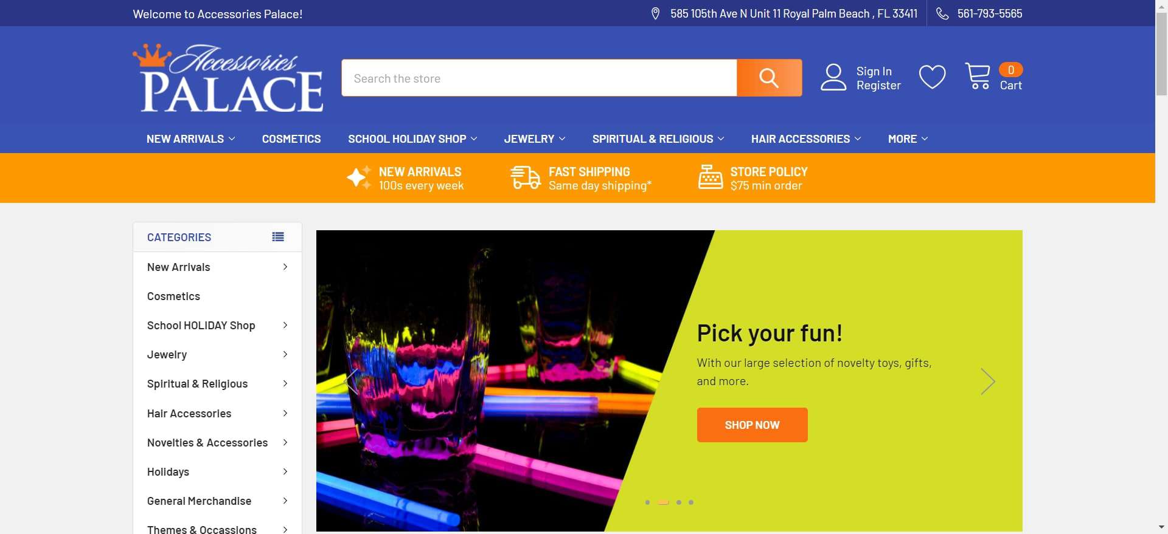
Task: Click the Store Policy register icon
Action: click(710, 177)
